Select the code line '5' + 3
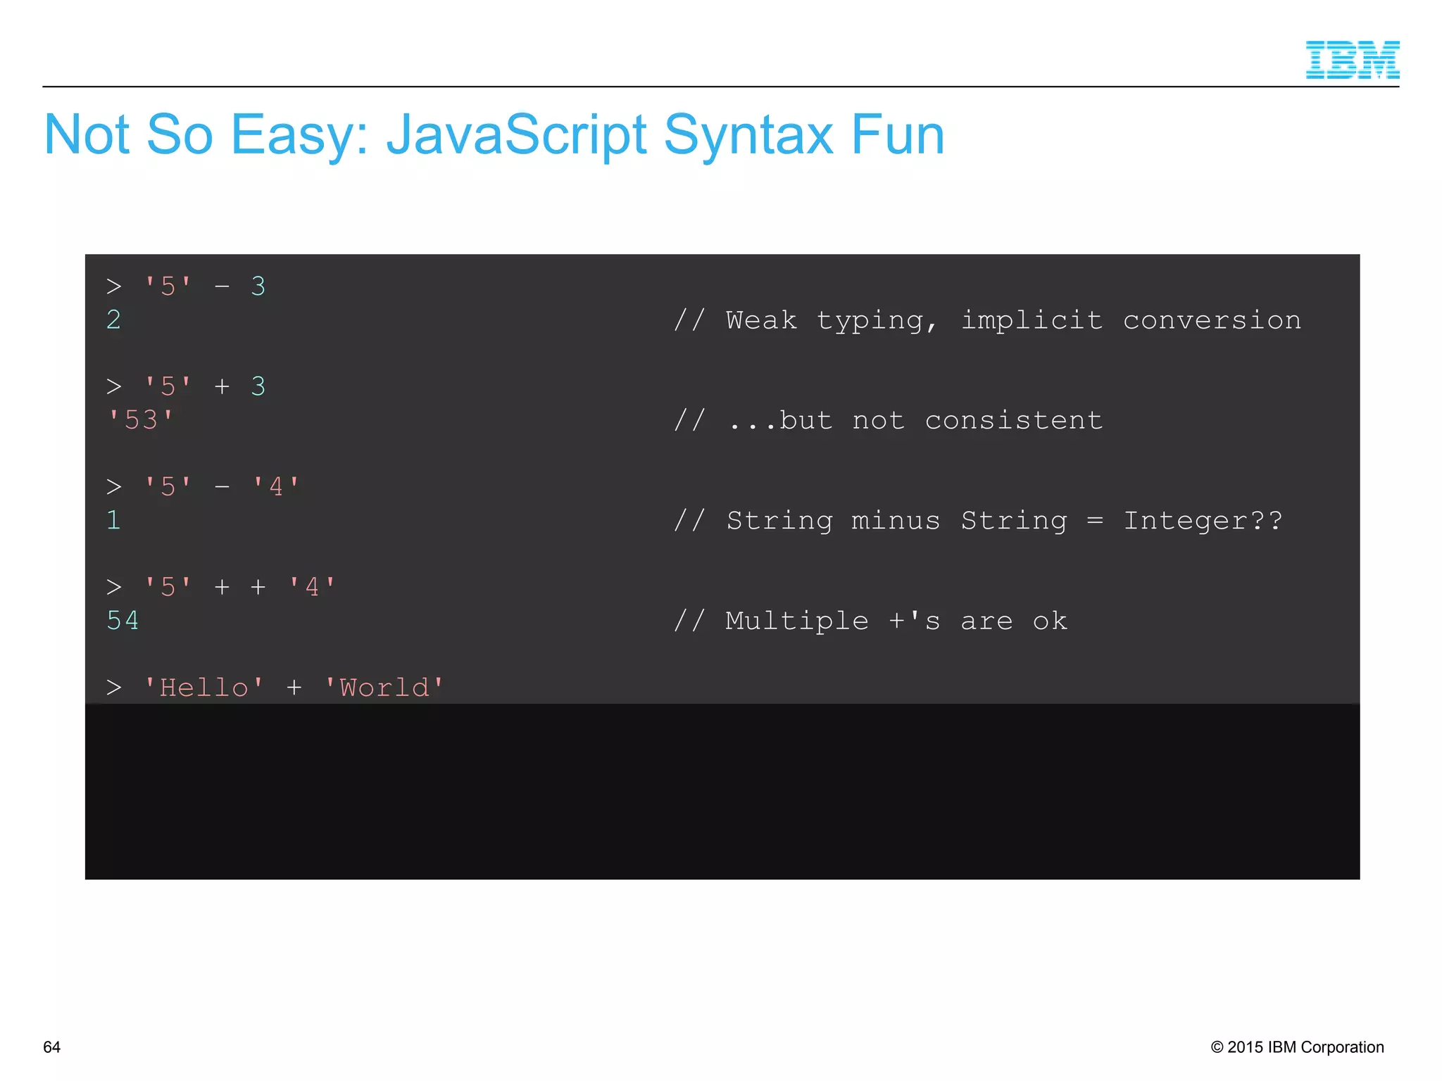Viewport: 1442px width, 1081px height. pyautogui.click(x=186, y=386)
